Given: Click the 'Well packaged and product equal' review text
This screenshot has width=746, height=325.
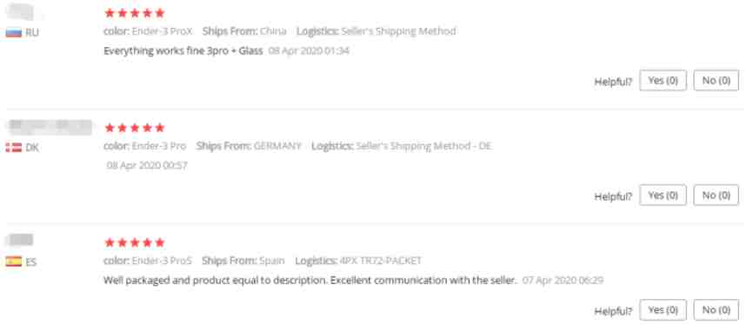Looking at the screenshot, I should pos(310,281).
